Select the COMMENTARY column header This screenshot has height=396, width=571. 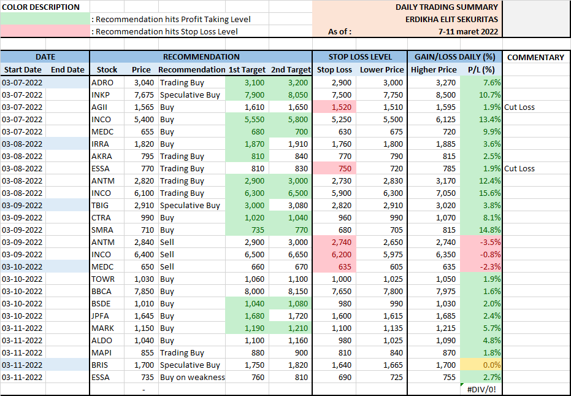(535, 57)
